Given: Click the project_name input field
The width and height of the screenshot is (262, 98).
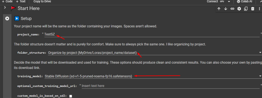Looking at the screenshot, I should click(152, 35).
